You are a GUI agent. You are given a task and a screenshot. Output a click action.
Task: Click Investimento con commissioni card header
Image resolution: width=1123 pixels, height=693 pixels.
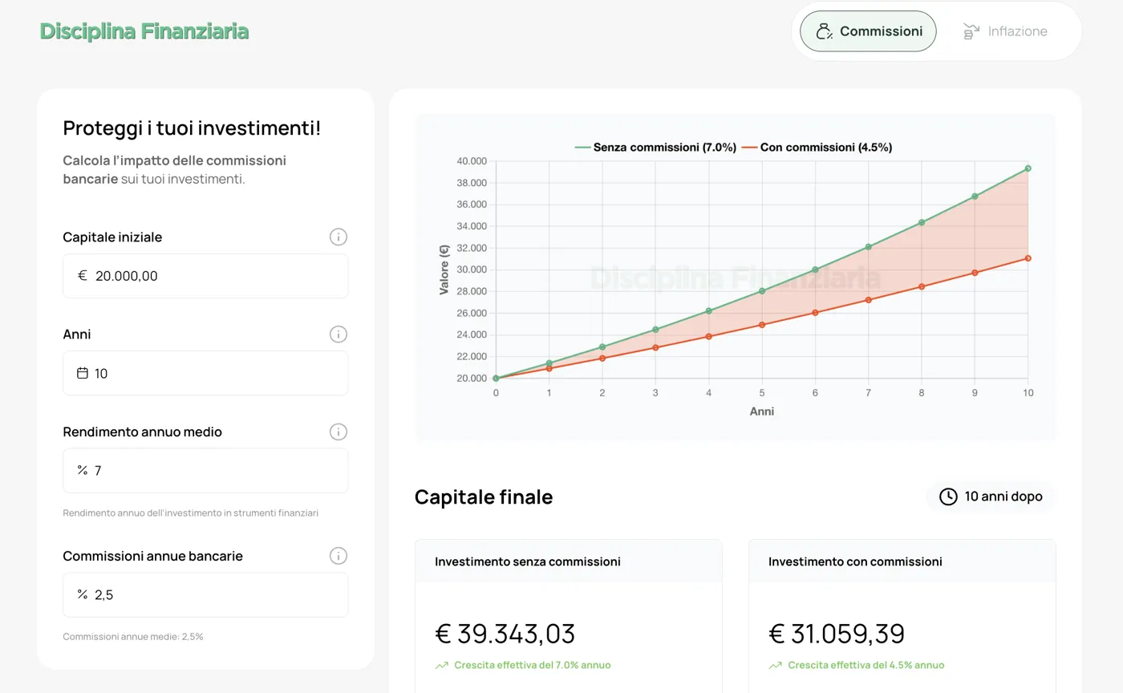click(902, 561)
